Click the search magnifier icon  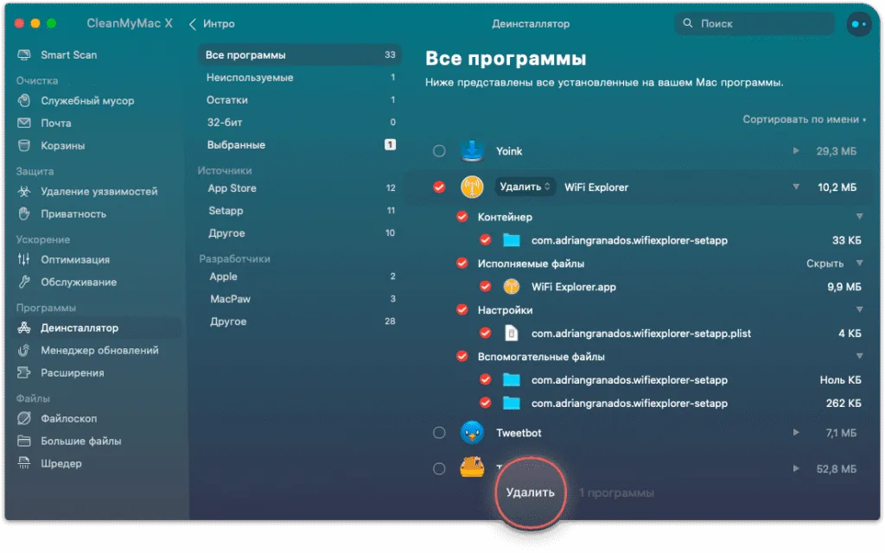(x=687, y=23)
